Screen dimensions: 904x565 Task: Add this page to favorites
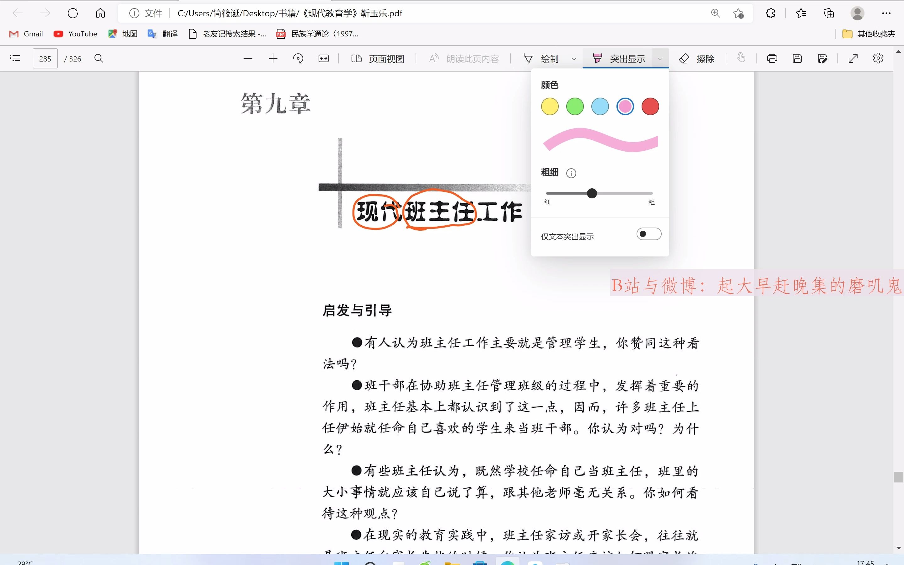(x=739, y=13)
